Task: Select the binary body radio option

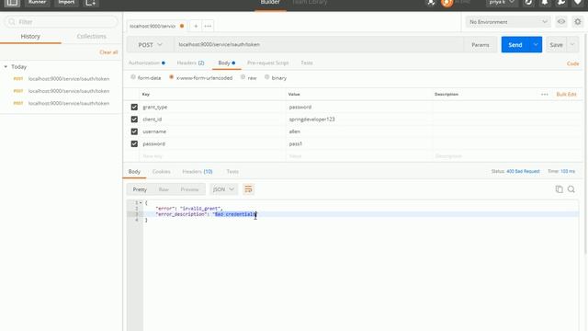Action: click(267, 77)
